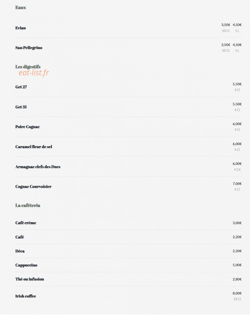250x318 pixels.
Task: Open the Les digestifs section heading
Action: pos(28,67)
